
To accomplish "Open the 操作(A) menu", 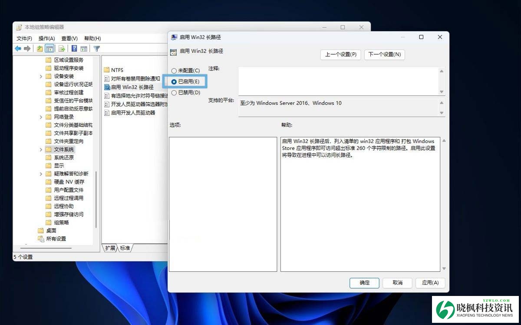I will 46,39.
